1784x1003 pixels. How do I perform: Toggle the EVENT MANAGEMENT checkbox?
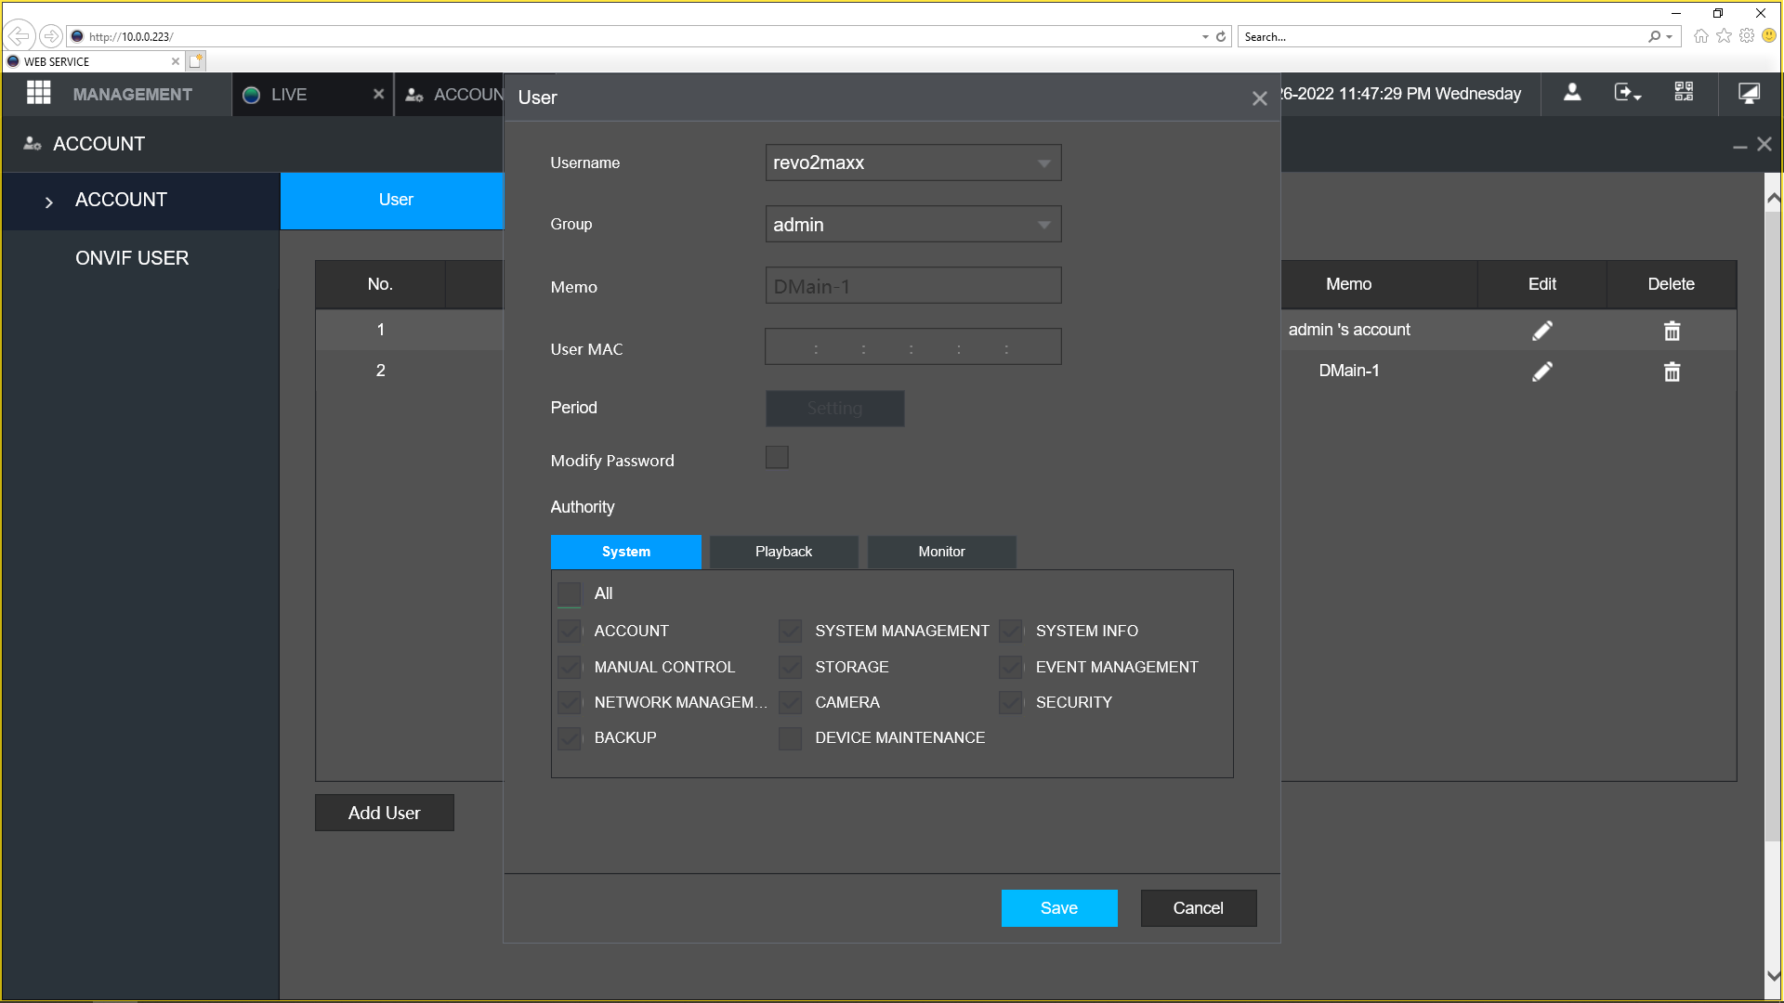(x=1011, y=668)
